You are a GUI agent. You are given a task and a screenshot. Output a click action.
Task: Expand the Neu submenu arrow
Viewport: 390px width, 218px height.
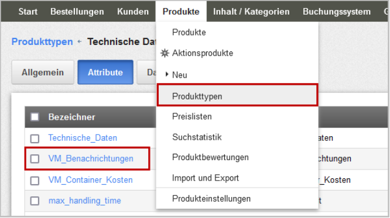167,74
